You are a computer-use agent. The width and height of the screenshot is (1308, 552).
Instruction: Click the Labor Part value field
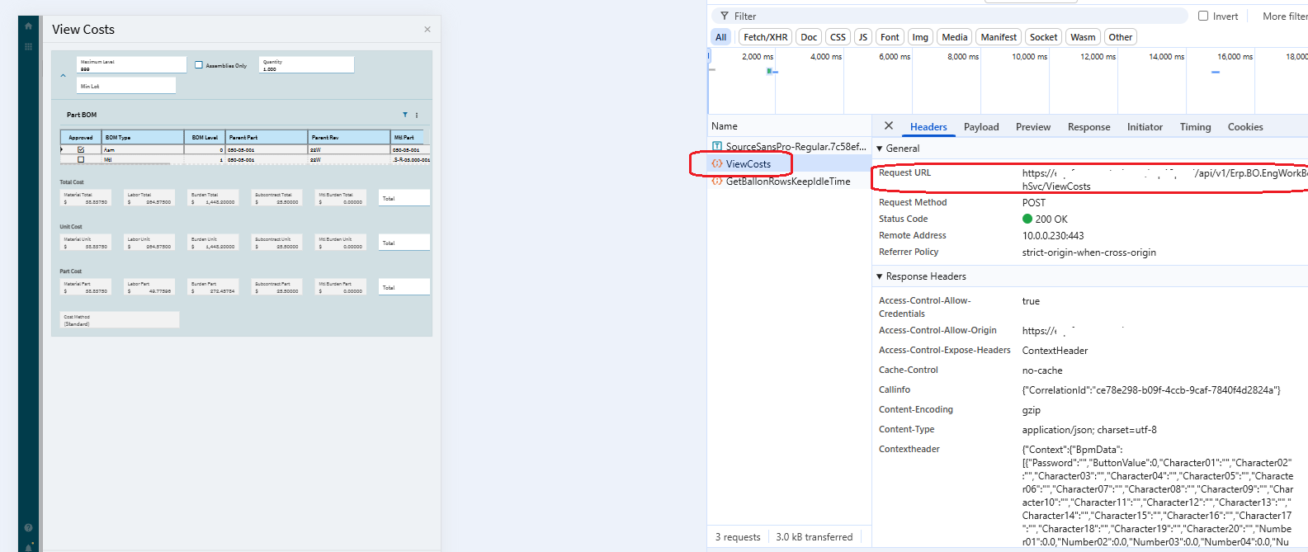(149, 287)
